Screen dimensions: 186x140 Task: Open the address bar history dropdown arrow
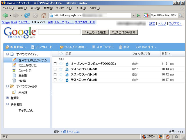(133, 15)
